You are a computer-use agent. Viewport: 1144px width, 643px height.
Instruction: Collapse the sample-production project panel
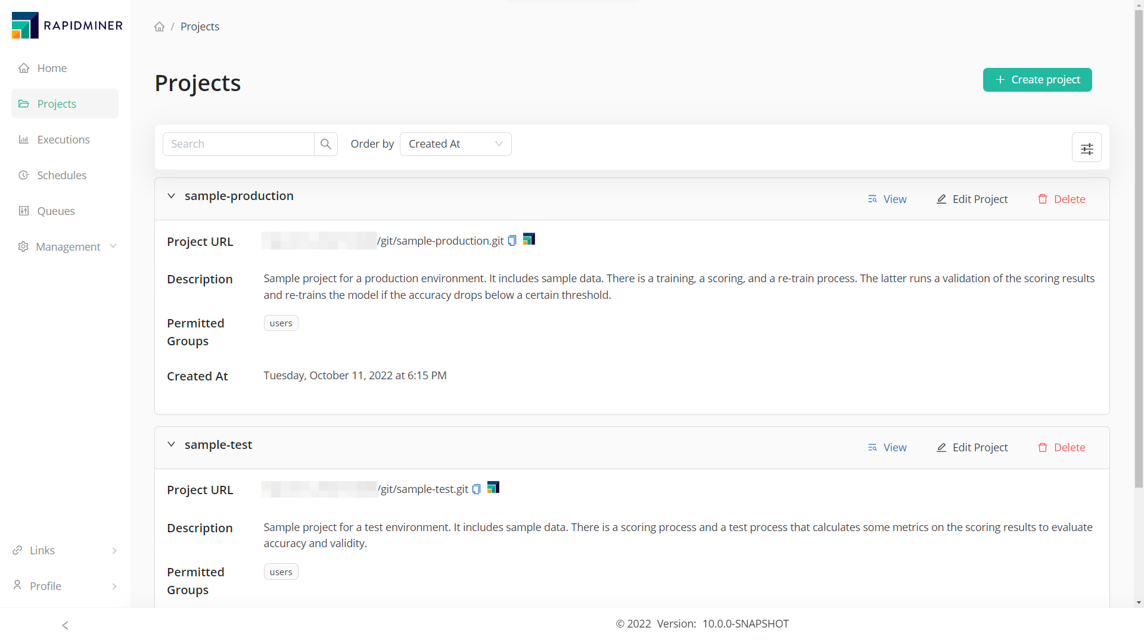[171, 196]
